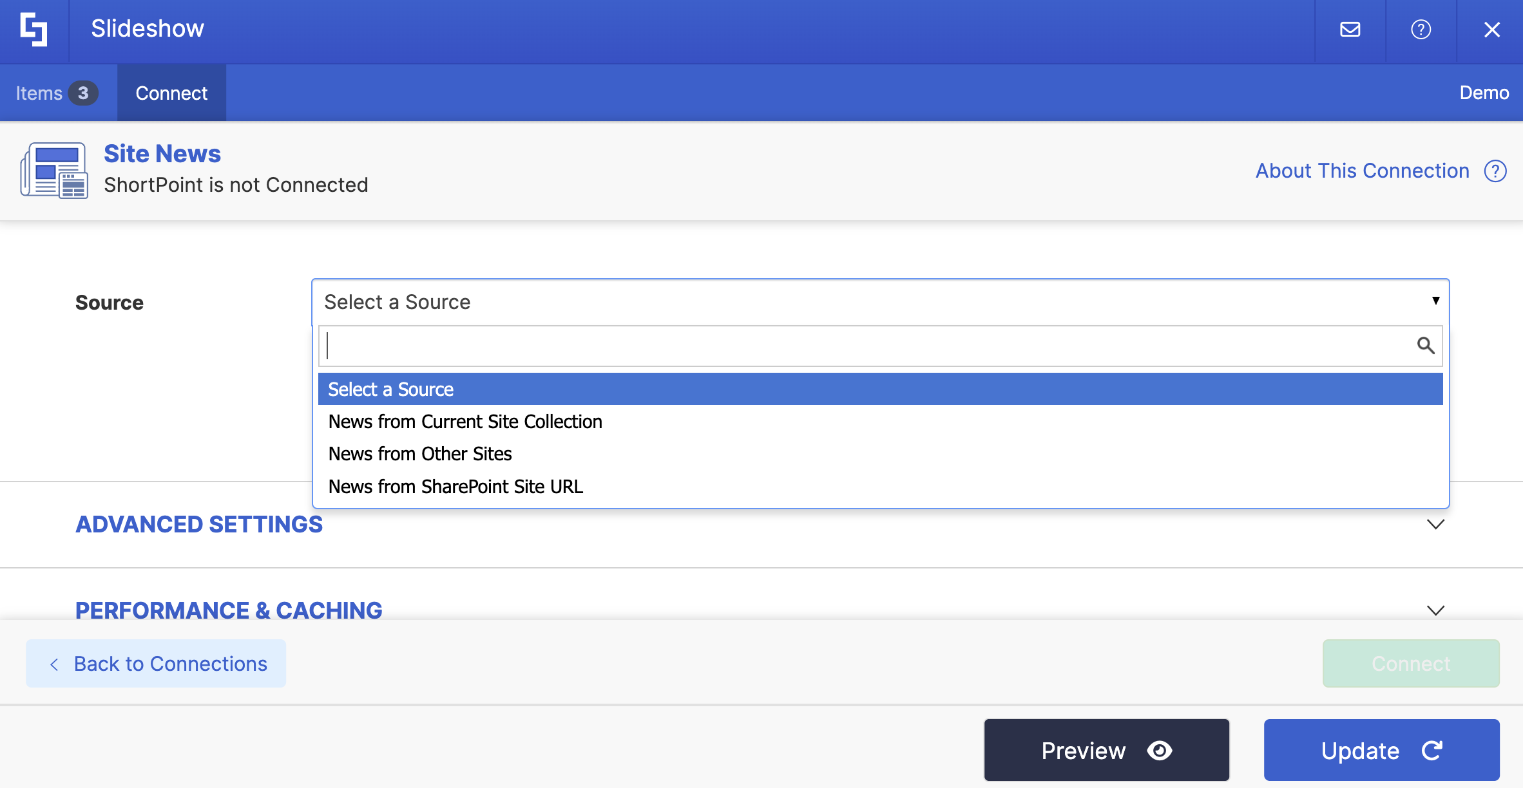Image resolution: width=1523 pixels, height=788 pixels.
Task: Click the Site News newspaper icon
Action: click(x=54, y=171)
